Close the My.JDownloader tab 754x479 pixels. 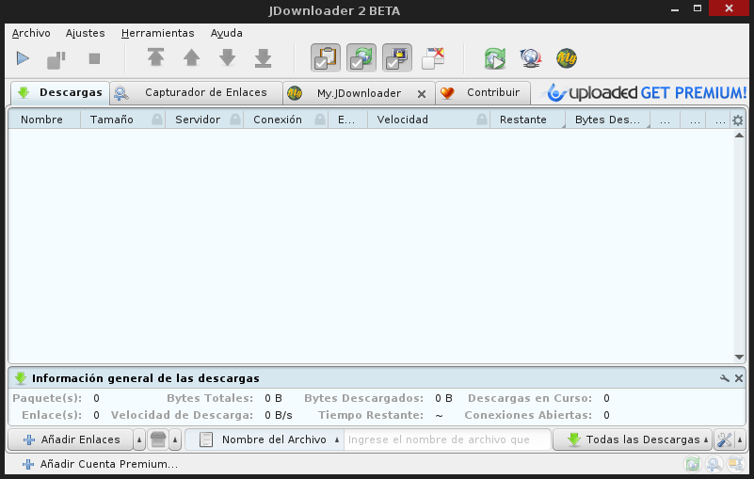[x=422, y=94]
